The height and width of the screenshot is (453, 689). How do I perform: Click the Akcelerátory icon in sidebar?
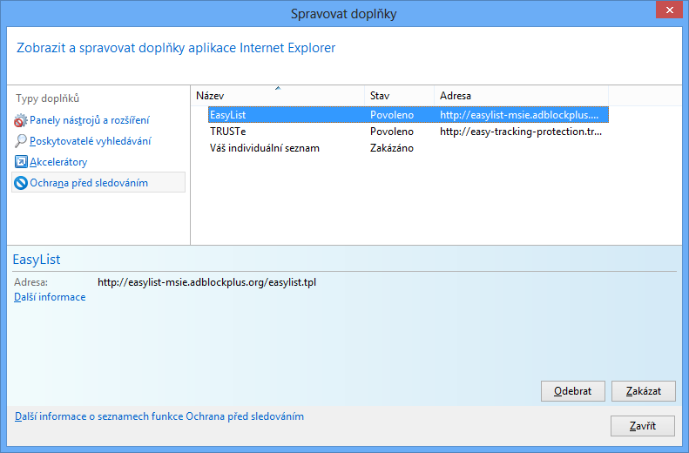[x=21, y=162]
